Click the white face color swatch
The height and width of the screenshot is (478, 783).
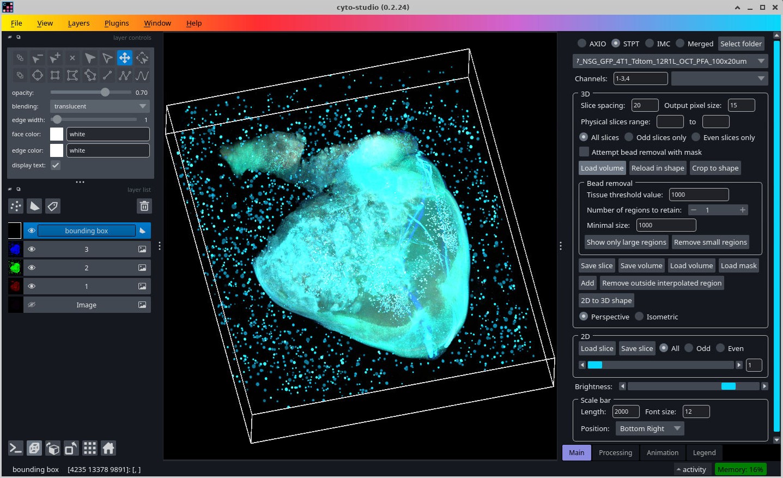(57, 134)
